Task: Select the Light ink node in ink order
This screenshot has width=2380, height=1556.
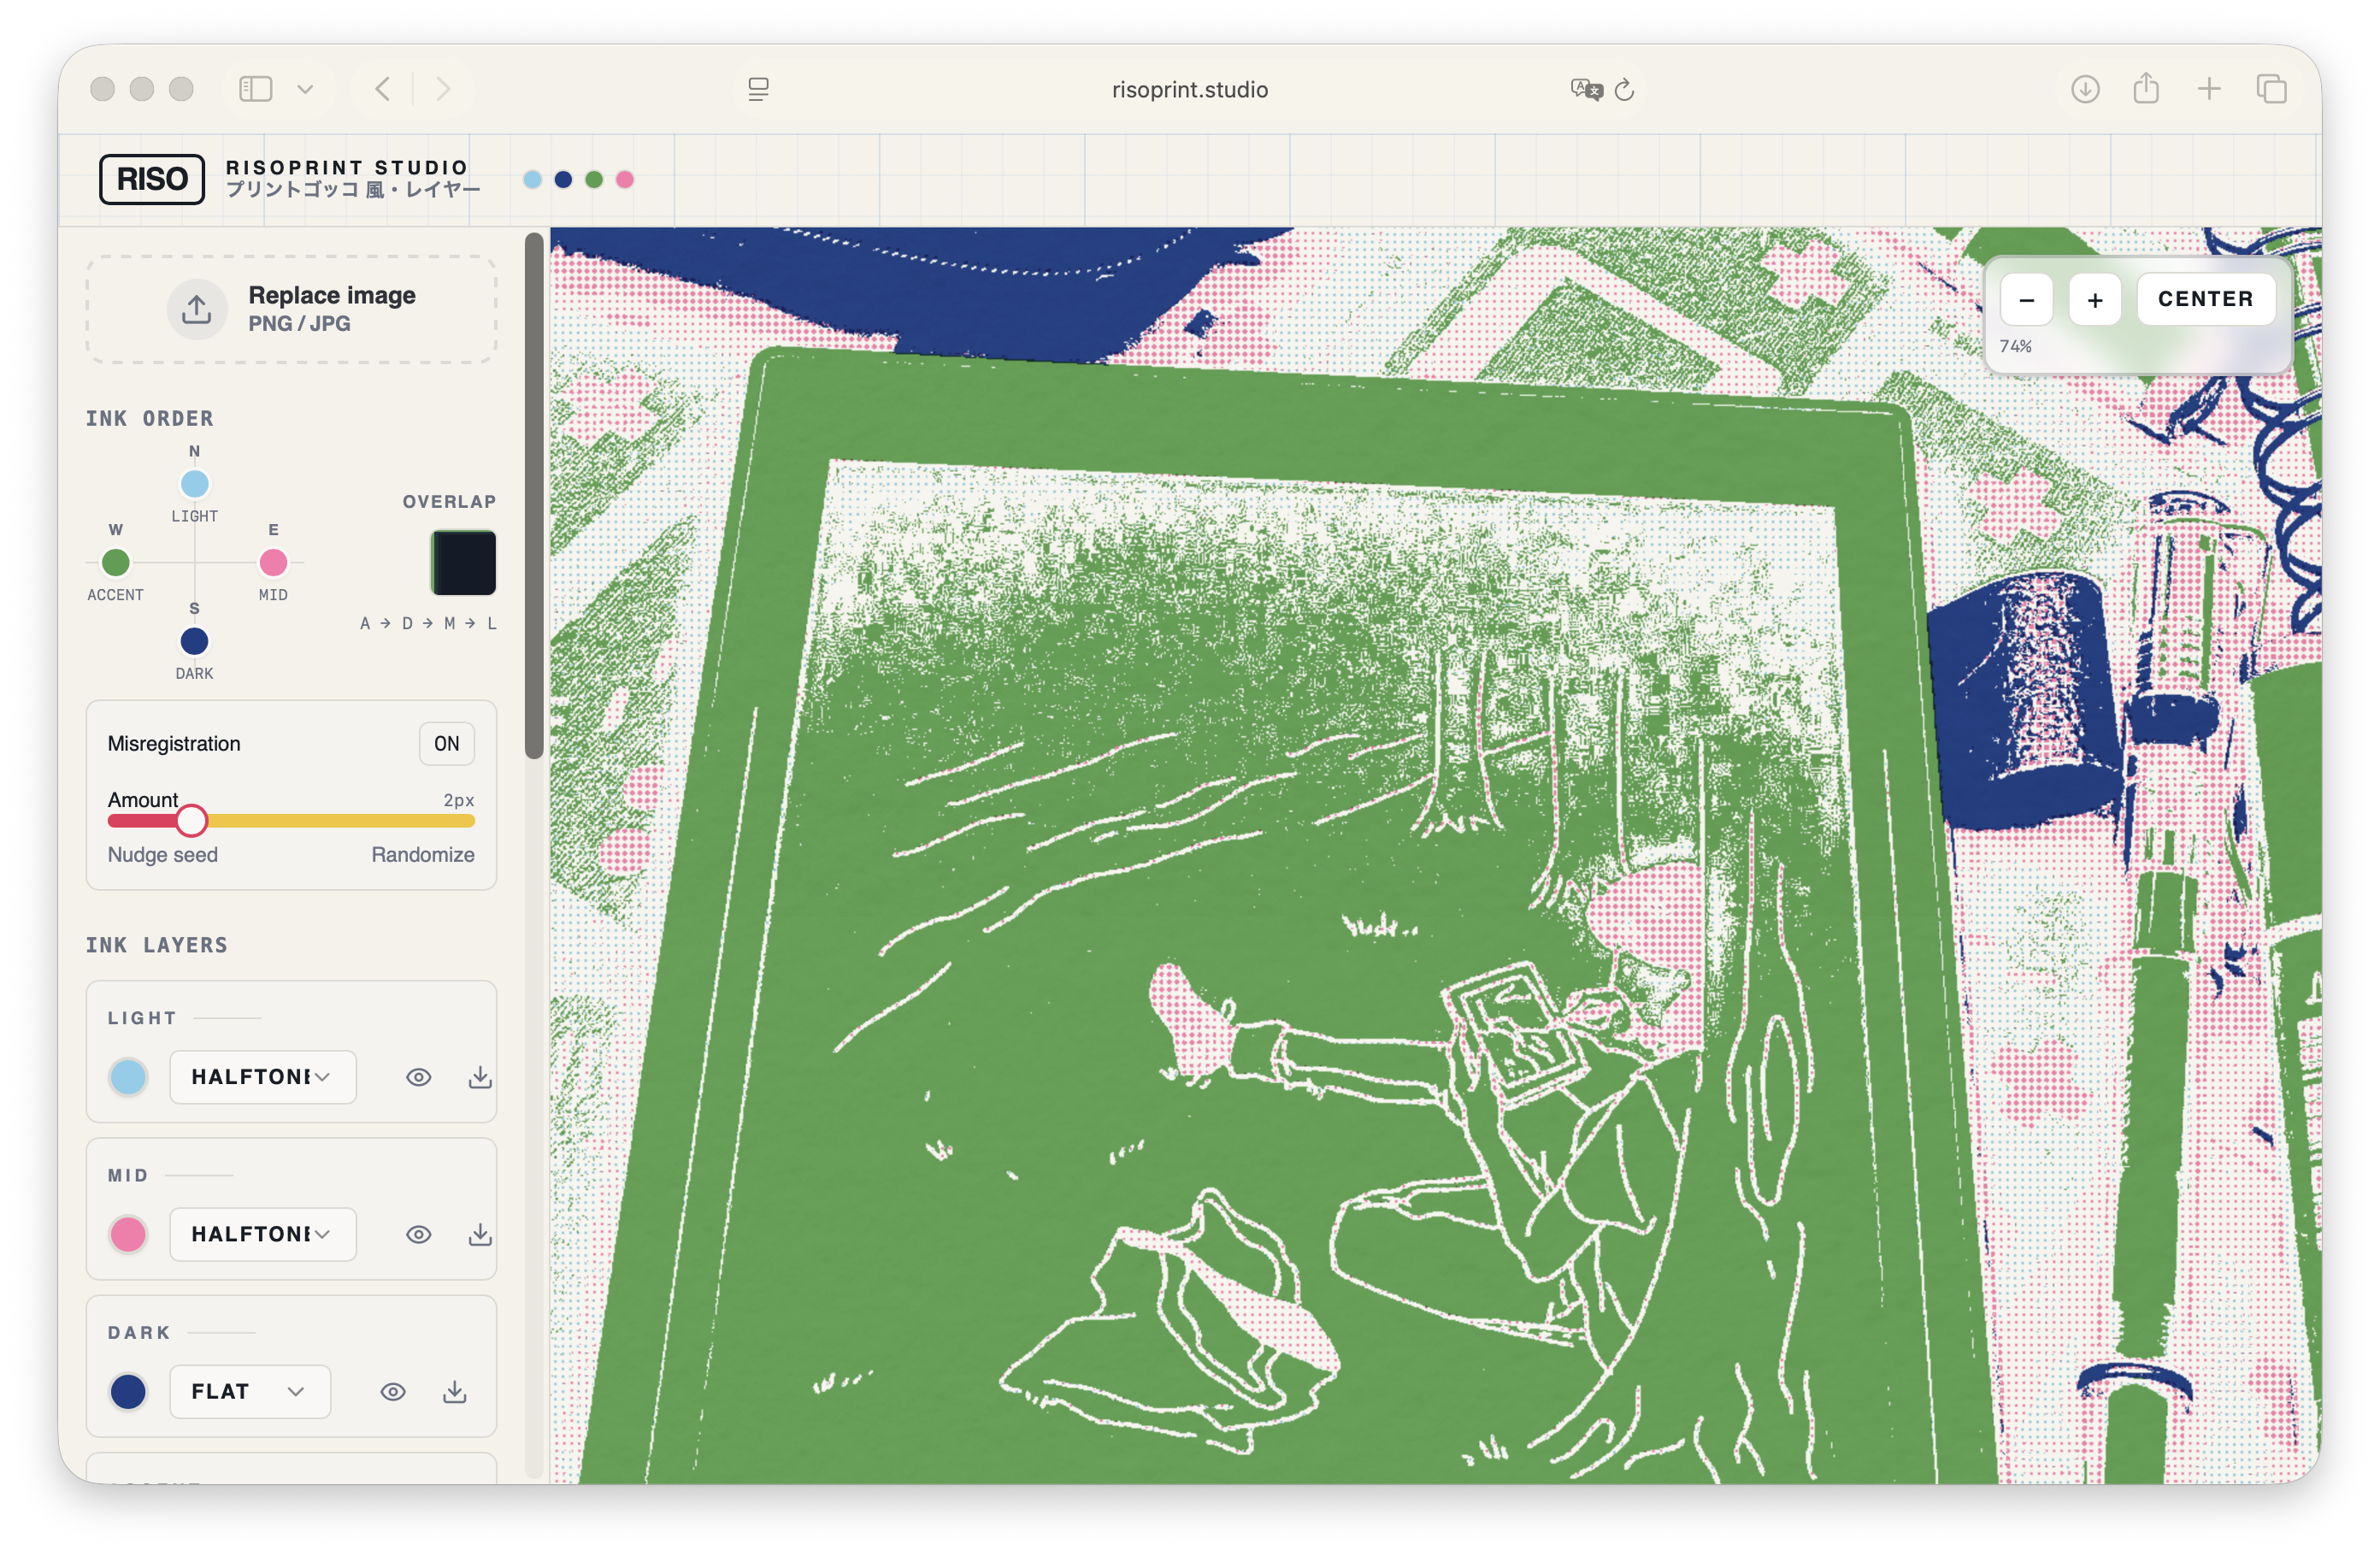Action: tap(194, 484)
